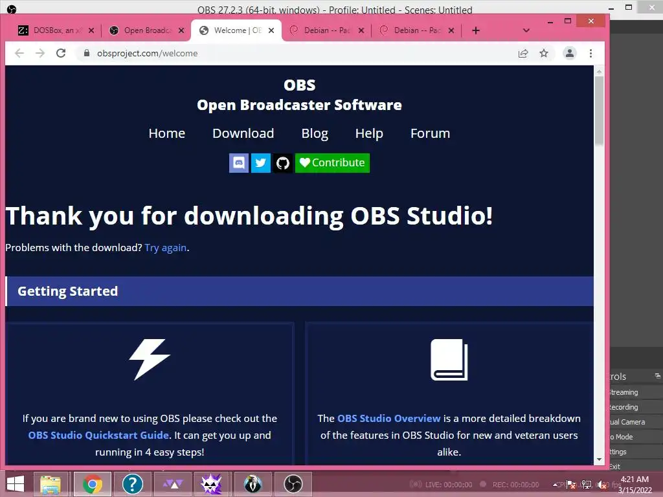Image resolution: width=663 pixels, height=497 pixels.
Task: Show hidden tray icons arrow
Action: click(556, 485)
